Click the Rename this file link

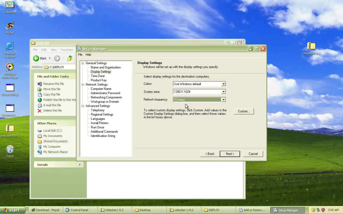54,84
